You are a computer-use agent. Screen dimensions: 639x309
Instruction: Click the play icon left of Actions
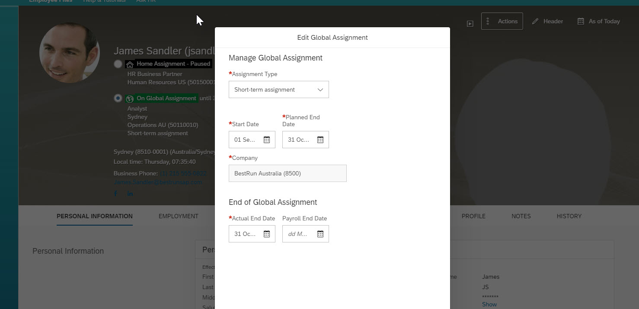point(470,24)
